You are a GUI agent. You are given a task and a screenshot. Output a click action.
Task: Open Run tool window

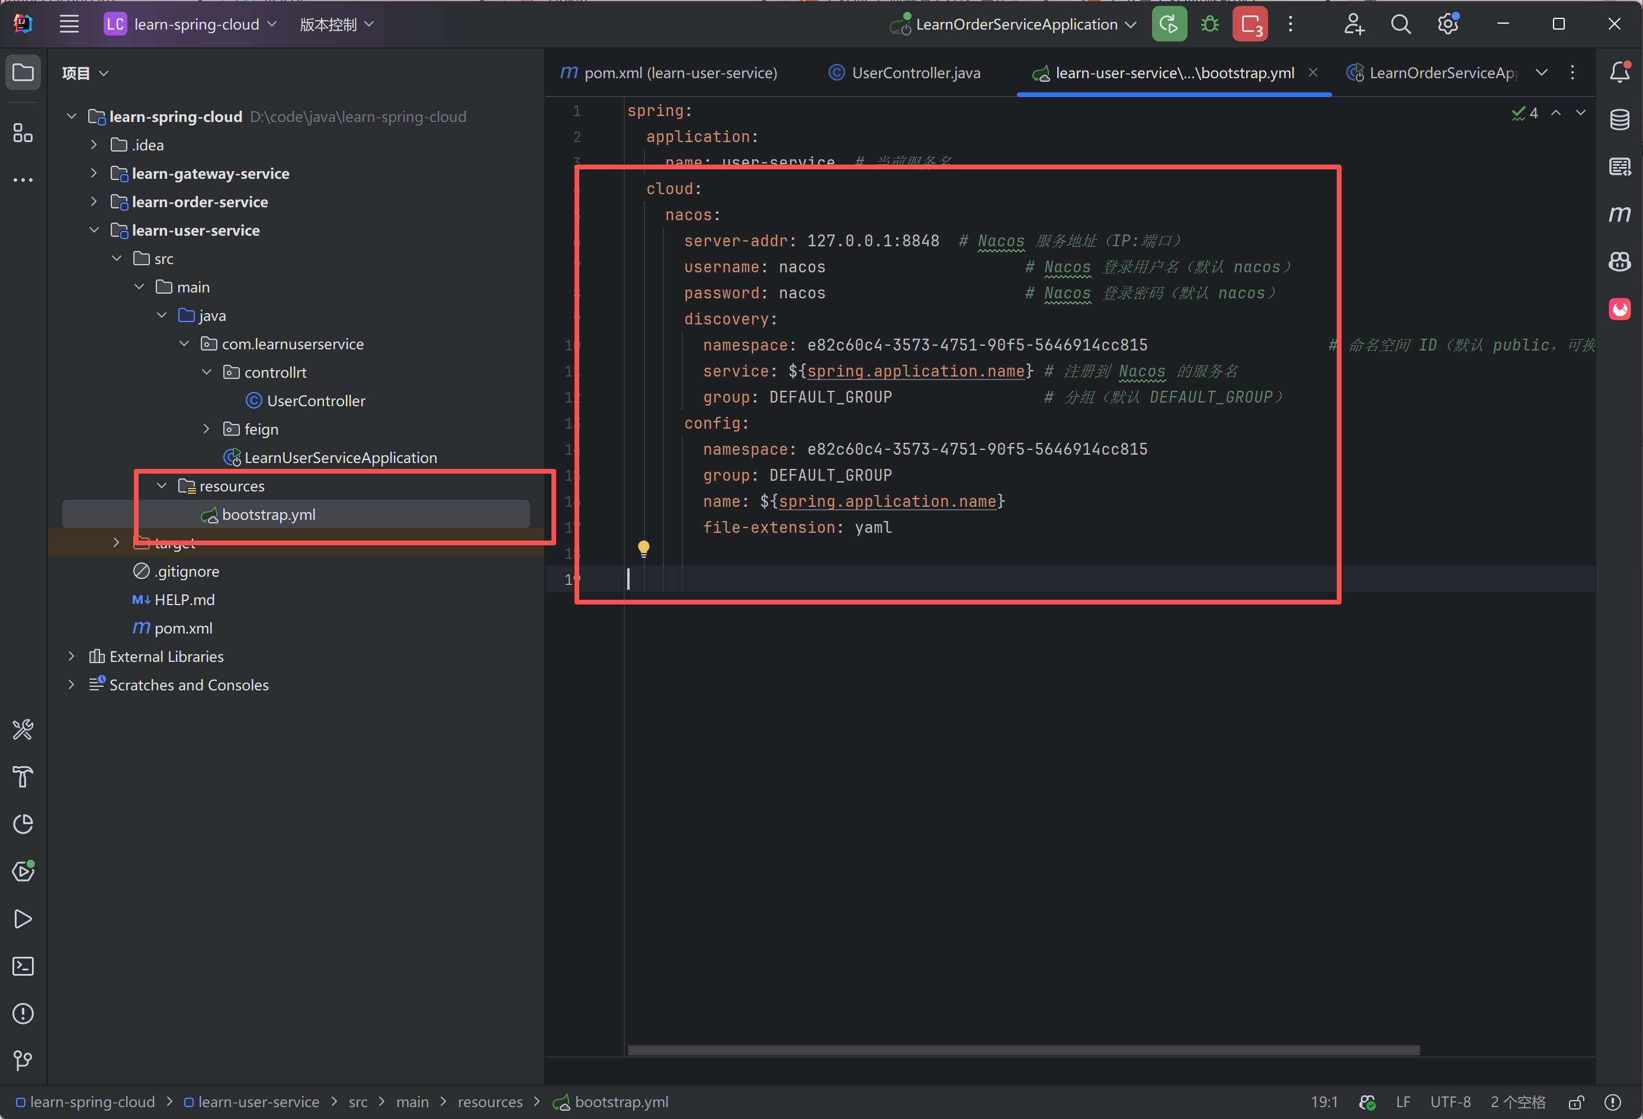(x=23, y=919)
